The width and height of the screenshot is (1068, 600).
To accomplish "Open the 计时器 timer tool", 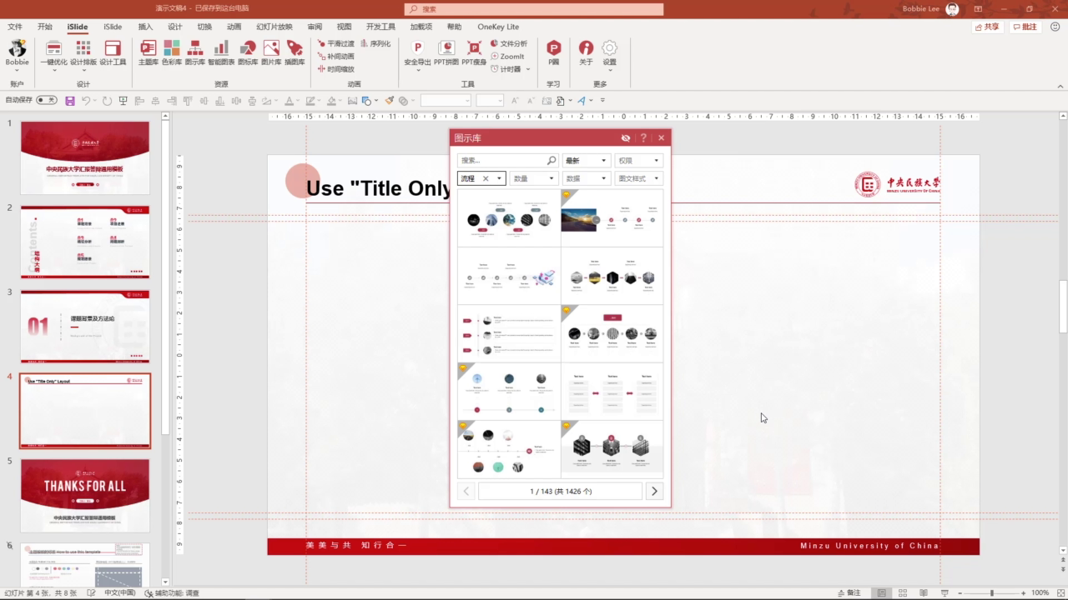I will coord(510,69).
